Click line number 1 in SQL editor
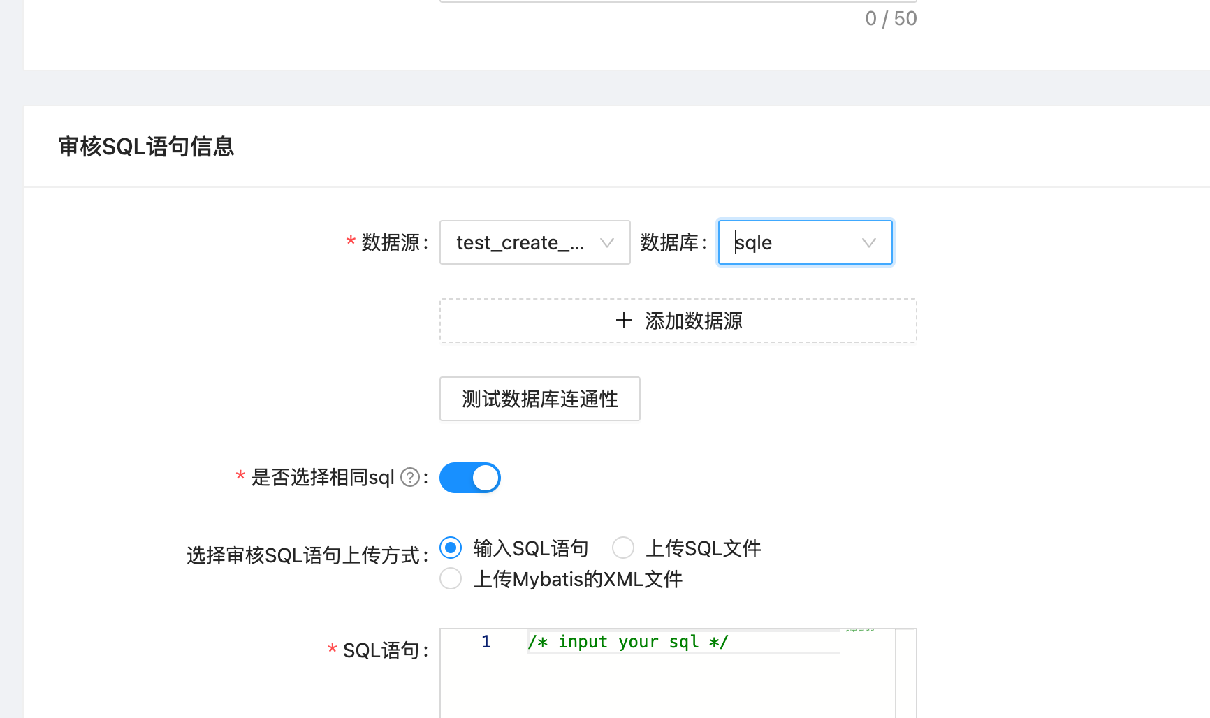This screenshot has height=718, width=1210. pos(486,642)
